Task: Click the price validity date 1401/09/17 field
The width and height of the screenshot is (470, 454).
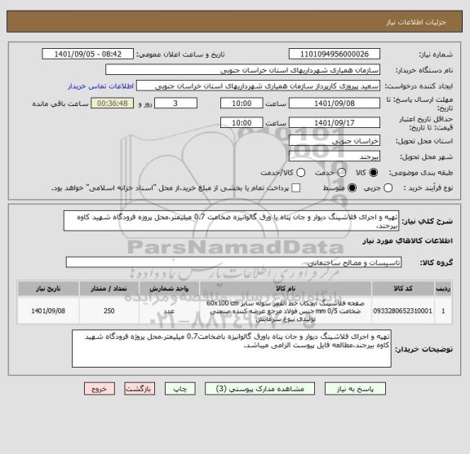Action: pyautogui.click(x=335, y=122)
